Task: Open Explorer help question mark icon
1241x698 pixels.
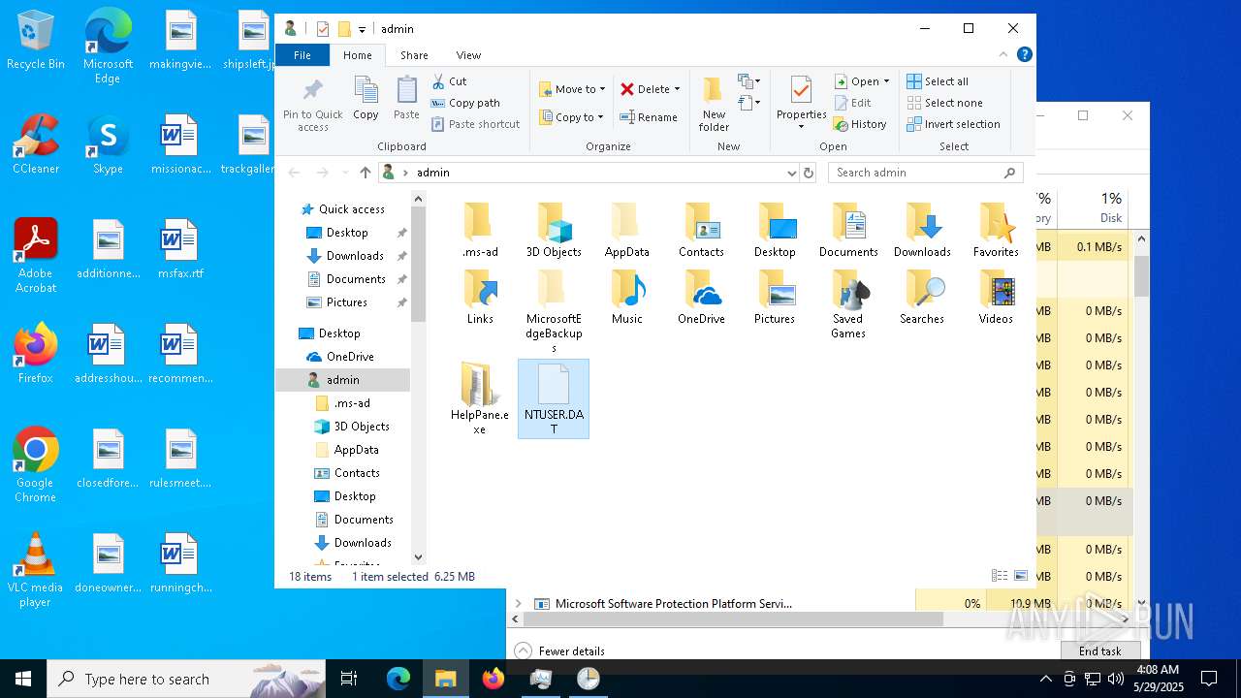Action: [x=1024, y=55]
